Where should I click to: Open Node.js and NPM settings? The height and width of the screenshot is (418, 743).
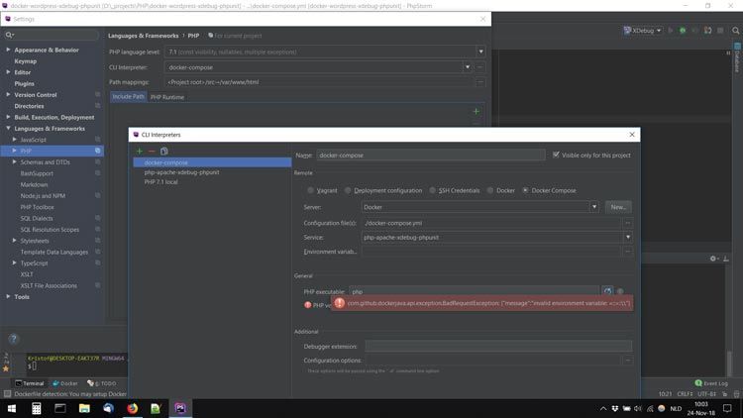pyautogui.click(x=43, y=196)
